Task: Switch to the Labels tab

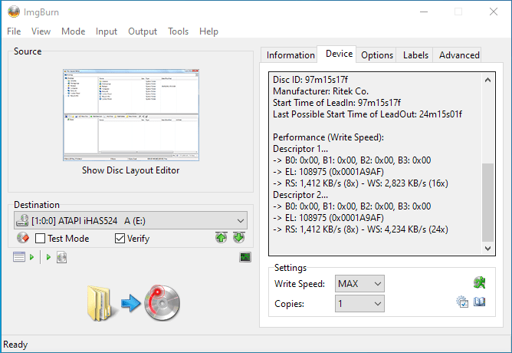Action: coord(415,55)
